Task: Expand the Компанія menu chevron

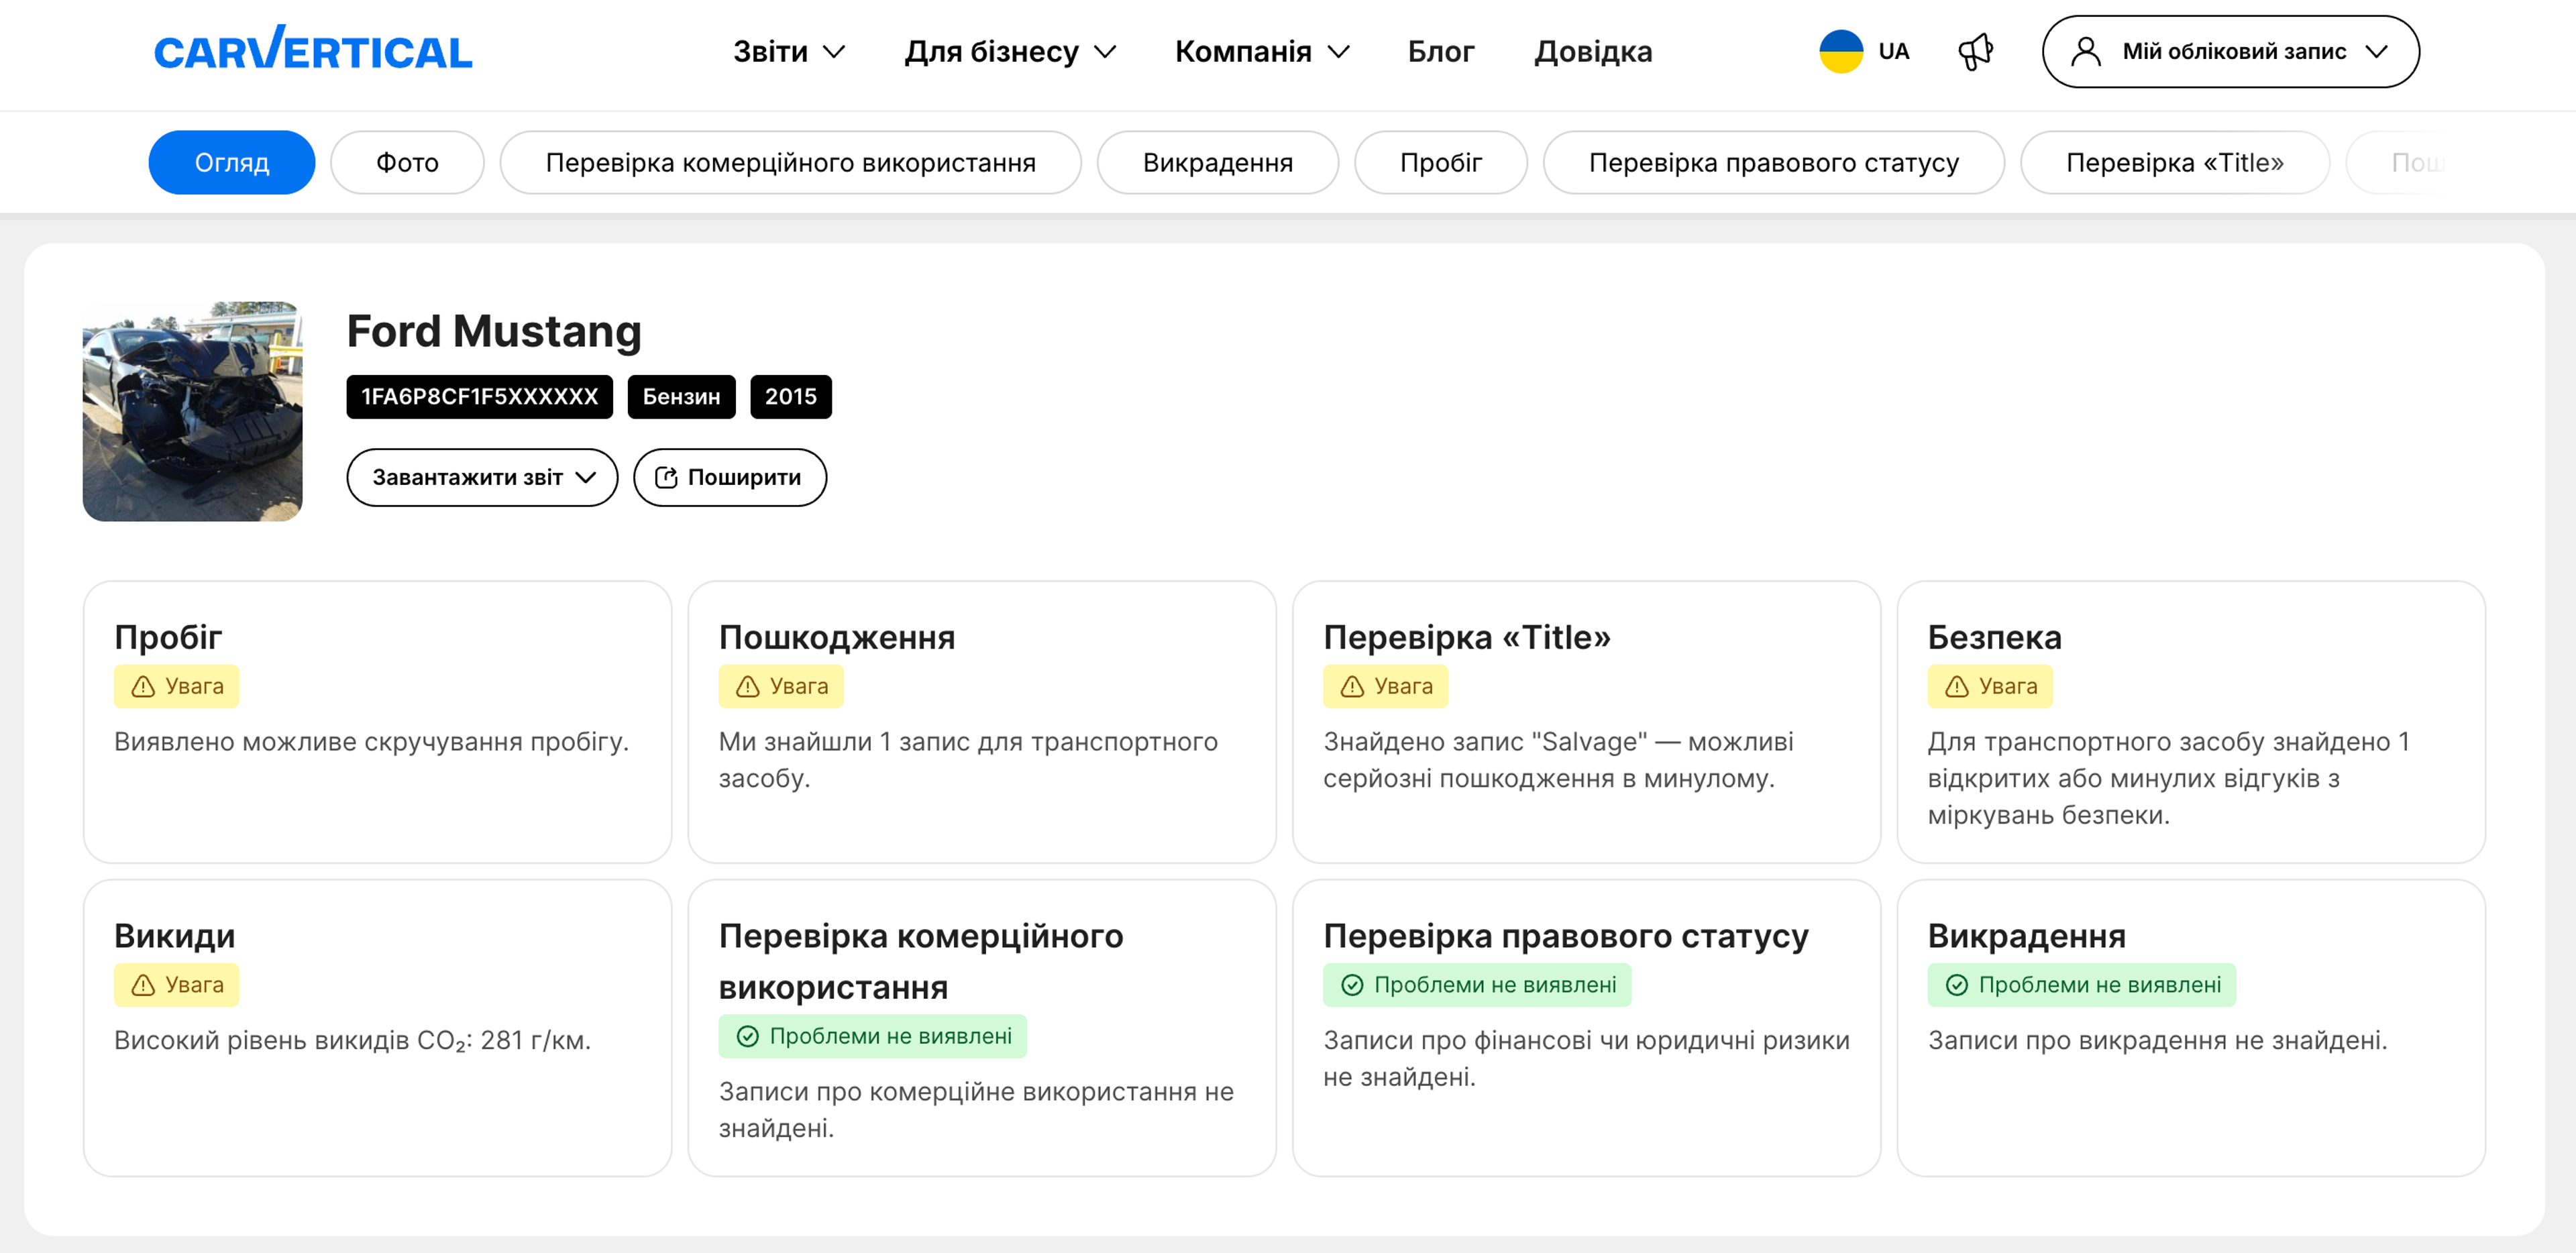Action: tap(1339, 52)
